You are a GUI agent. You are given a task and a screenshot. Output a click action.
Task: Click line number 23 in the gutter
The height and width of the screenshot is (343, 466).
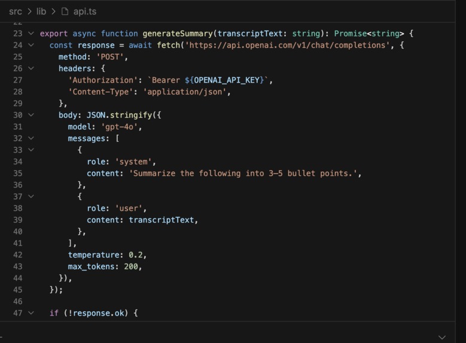point(17,34)
